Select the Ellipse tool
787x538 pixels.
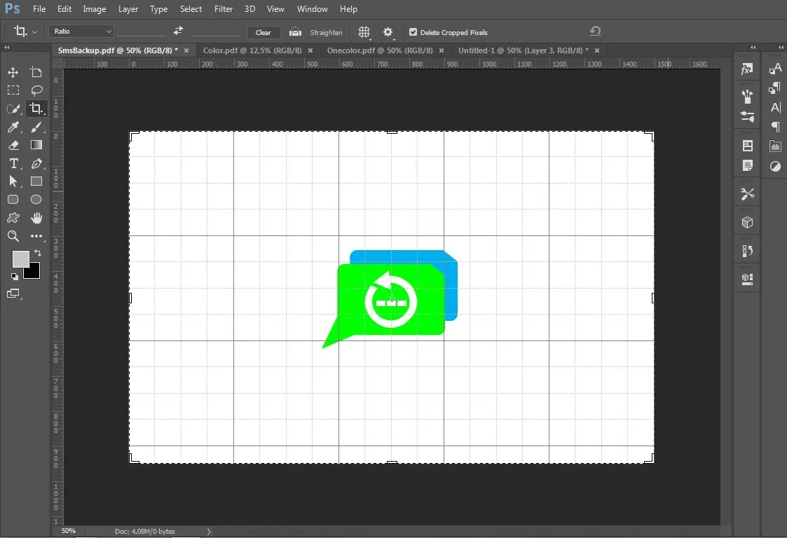point(36,199)
